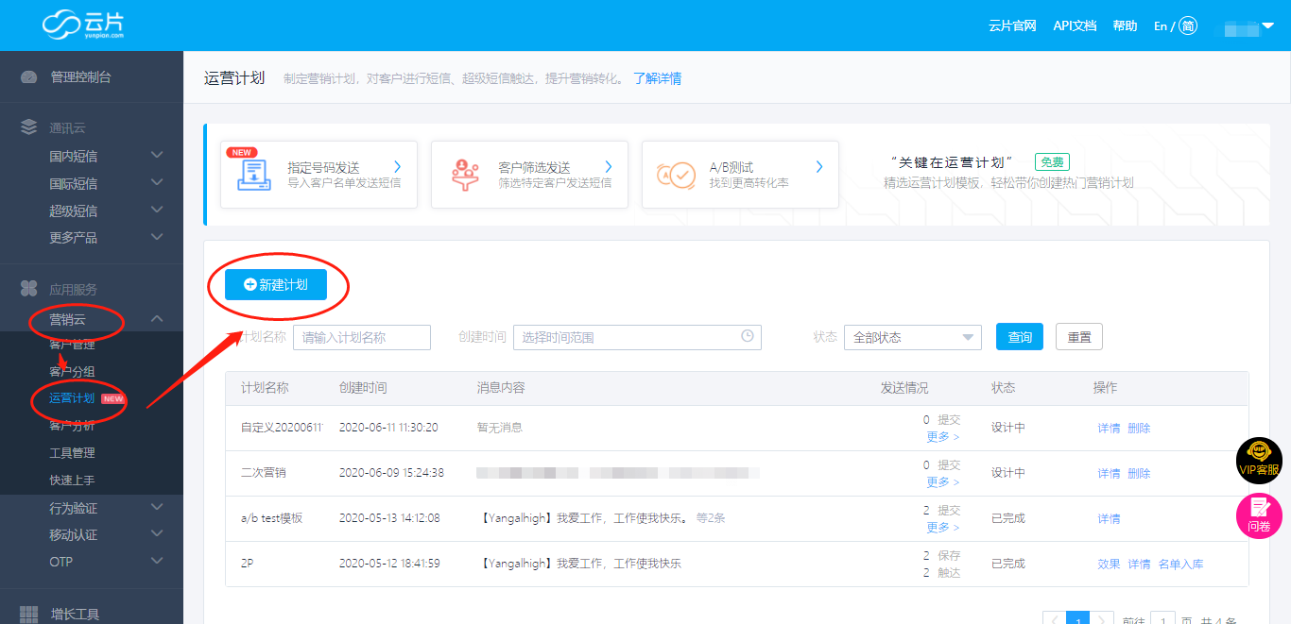Click the page jump input box
Screen dimensions: 1291x624
(1162, 621)
